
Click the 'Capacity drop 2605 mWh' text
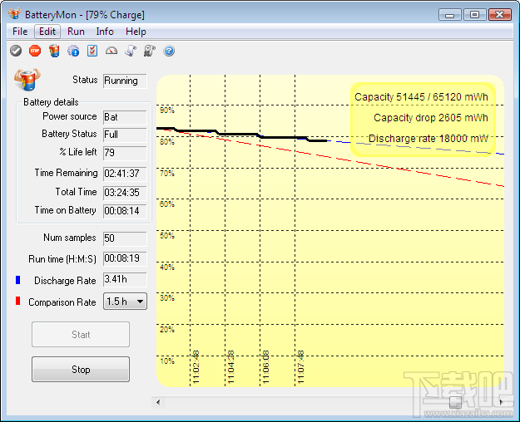[x=431, y=118]
